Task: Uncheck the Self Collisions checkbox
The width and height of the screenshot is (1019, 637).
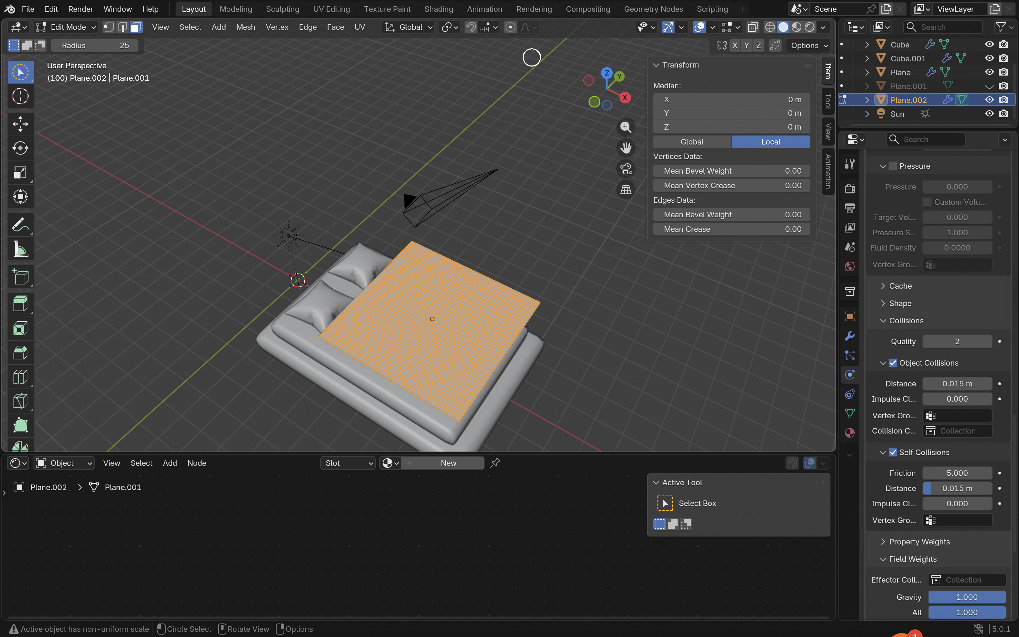Action: tap(892, 452)
